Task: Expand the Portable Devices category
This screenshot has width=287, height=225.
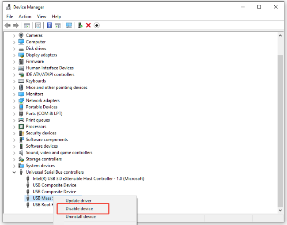Action: coord(14,107)
